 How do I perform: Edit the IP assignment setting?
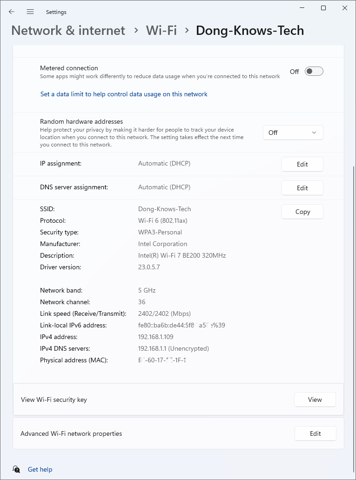click(302, 164)
